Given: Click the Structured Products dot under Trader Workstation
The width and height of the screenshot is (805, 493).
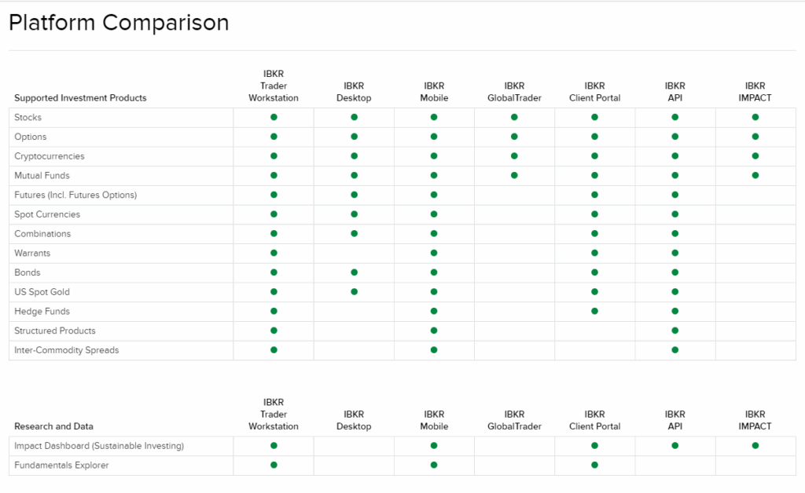Looking at the screenshot, I should [274, 330].
